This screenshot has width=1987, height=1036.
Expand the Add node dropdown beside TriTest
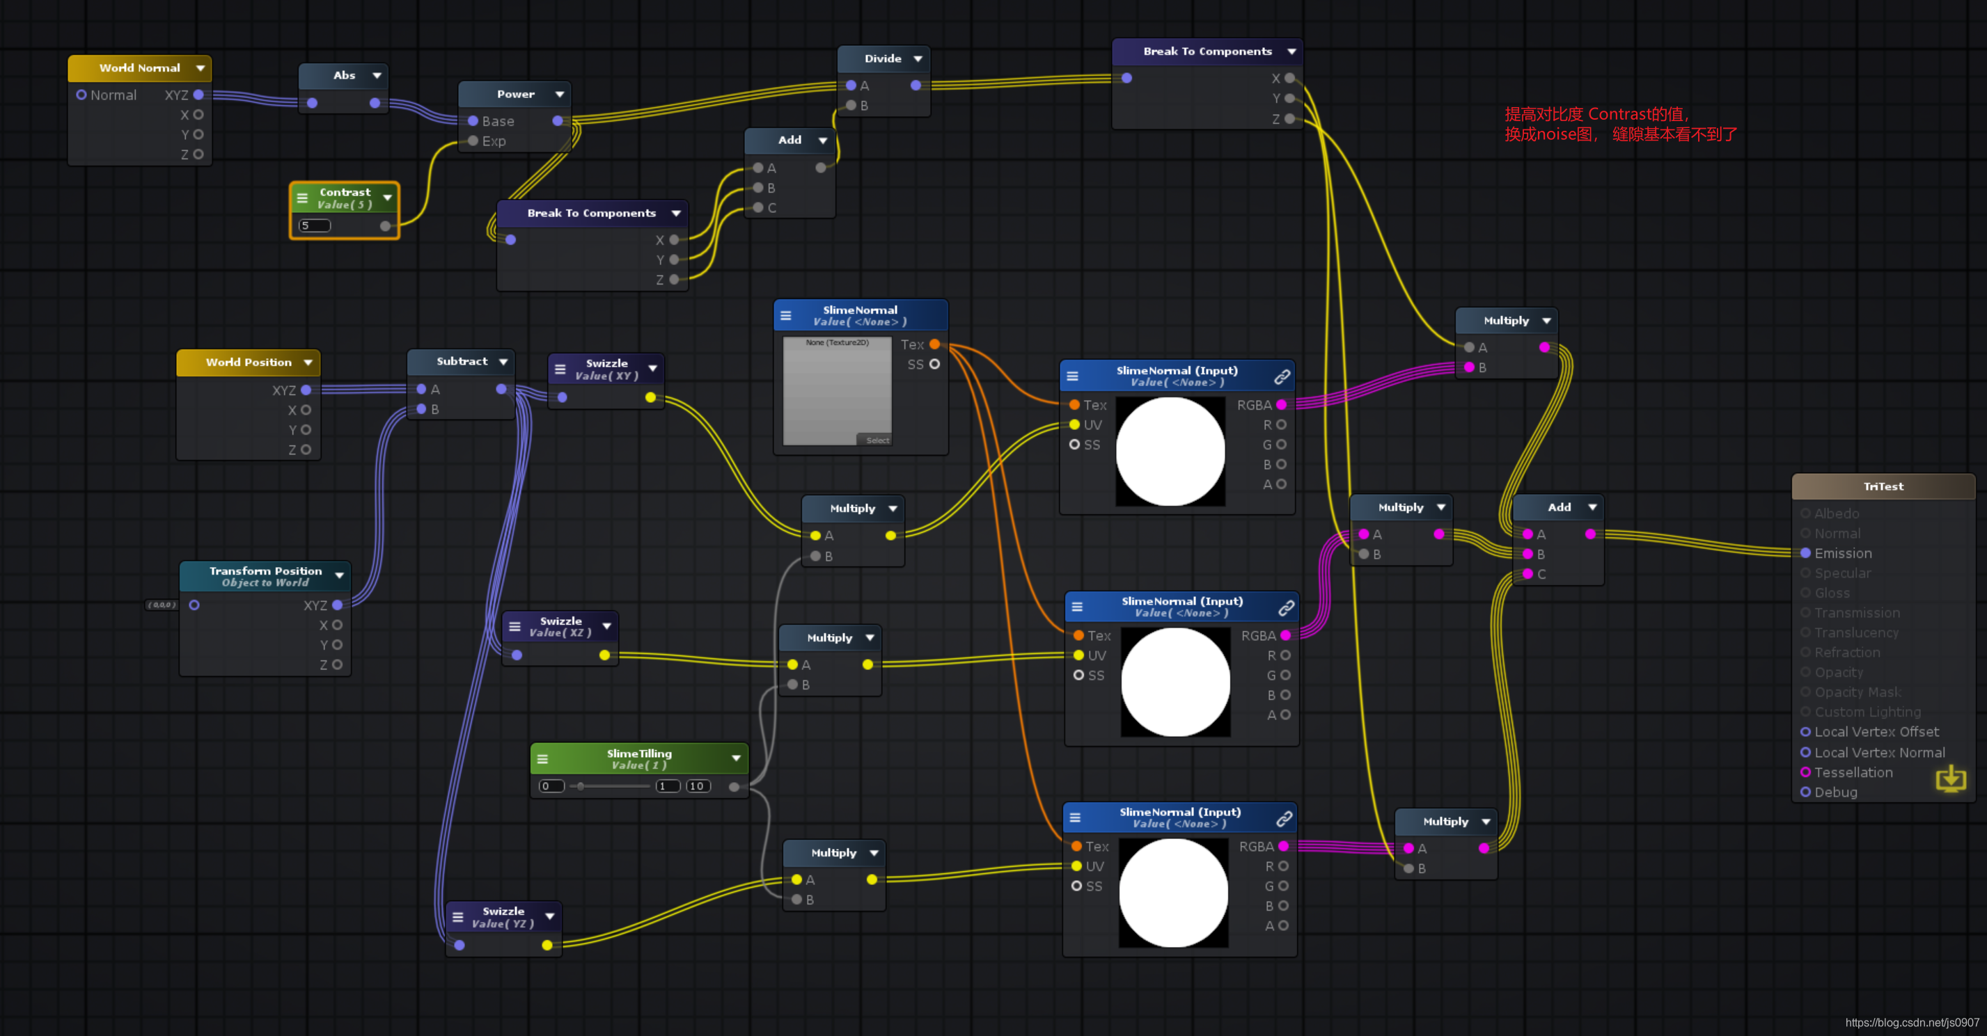click(1592, 507)
